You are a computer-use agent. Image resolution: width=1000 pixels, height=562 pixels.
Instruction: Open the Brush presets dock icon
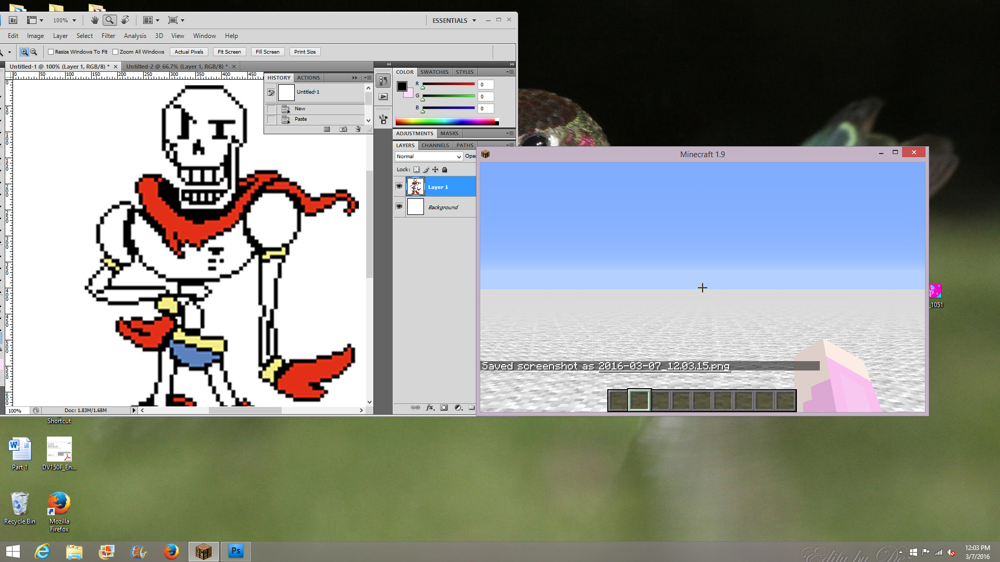tap(383, 119)
